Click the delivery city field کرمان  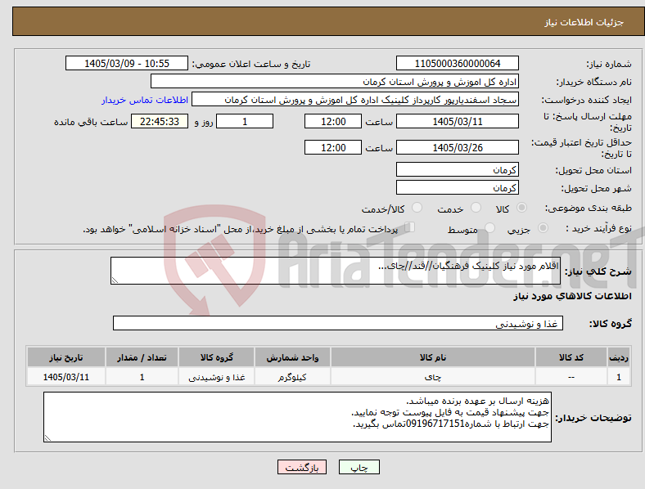457,187
